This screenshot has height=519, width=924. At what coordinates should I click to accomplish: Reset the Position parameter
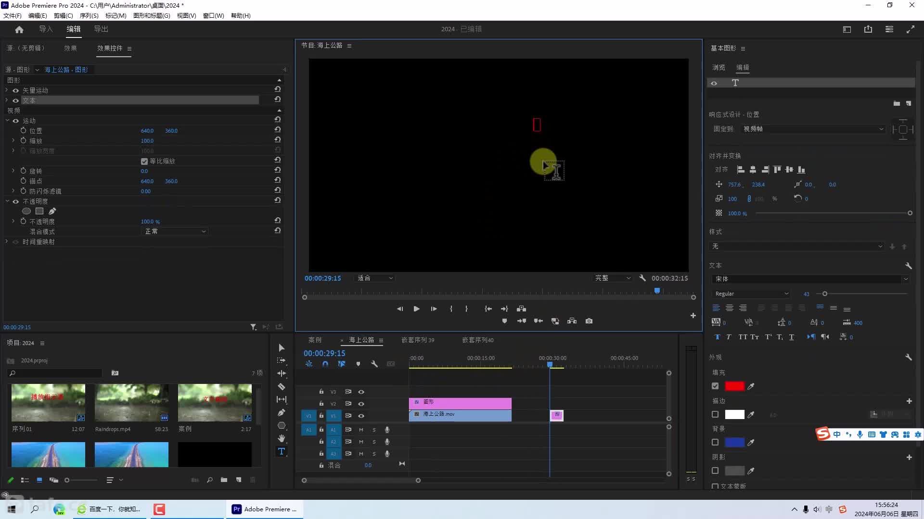coord(278,130)
